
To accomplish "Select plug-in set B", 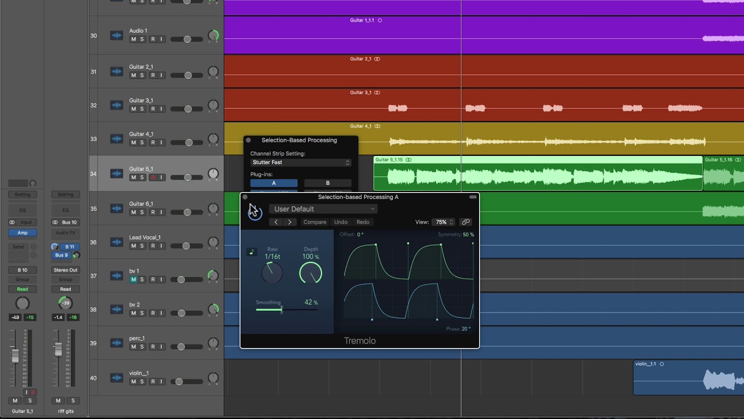I will coord(328,183).
